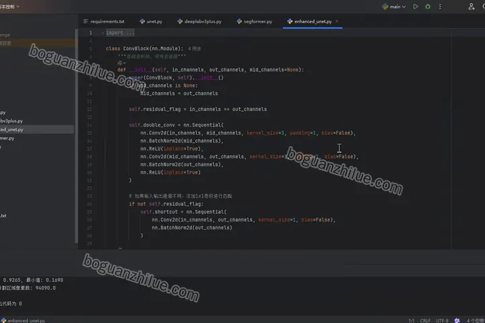Click the class ConvBlock definition line
Viewport: 485px width, 323px height.
click(x=144, y=48)
